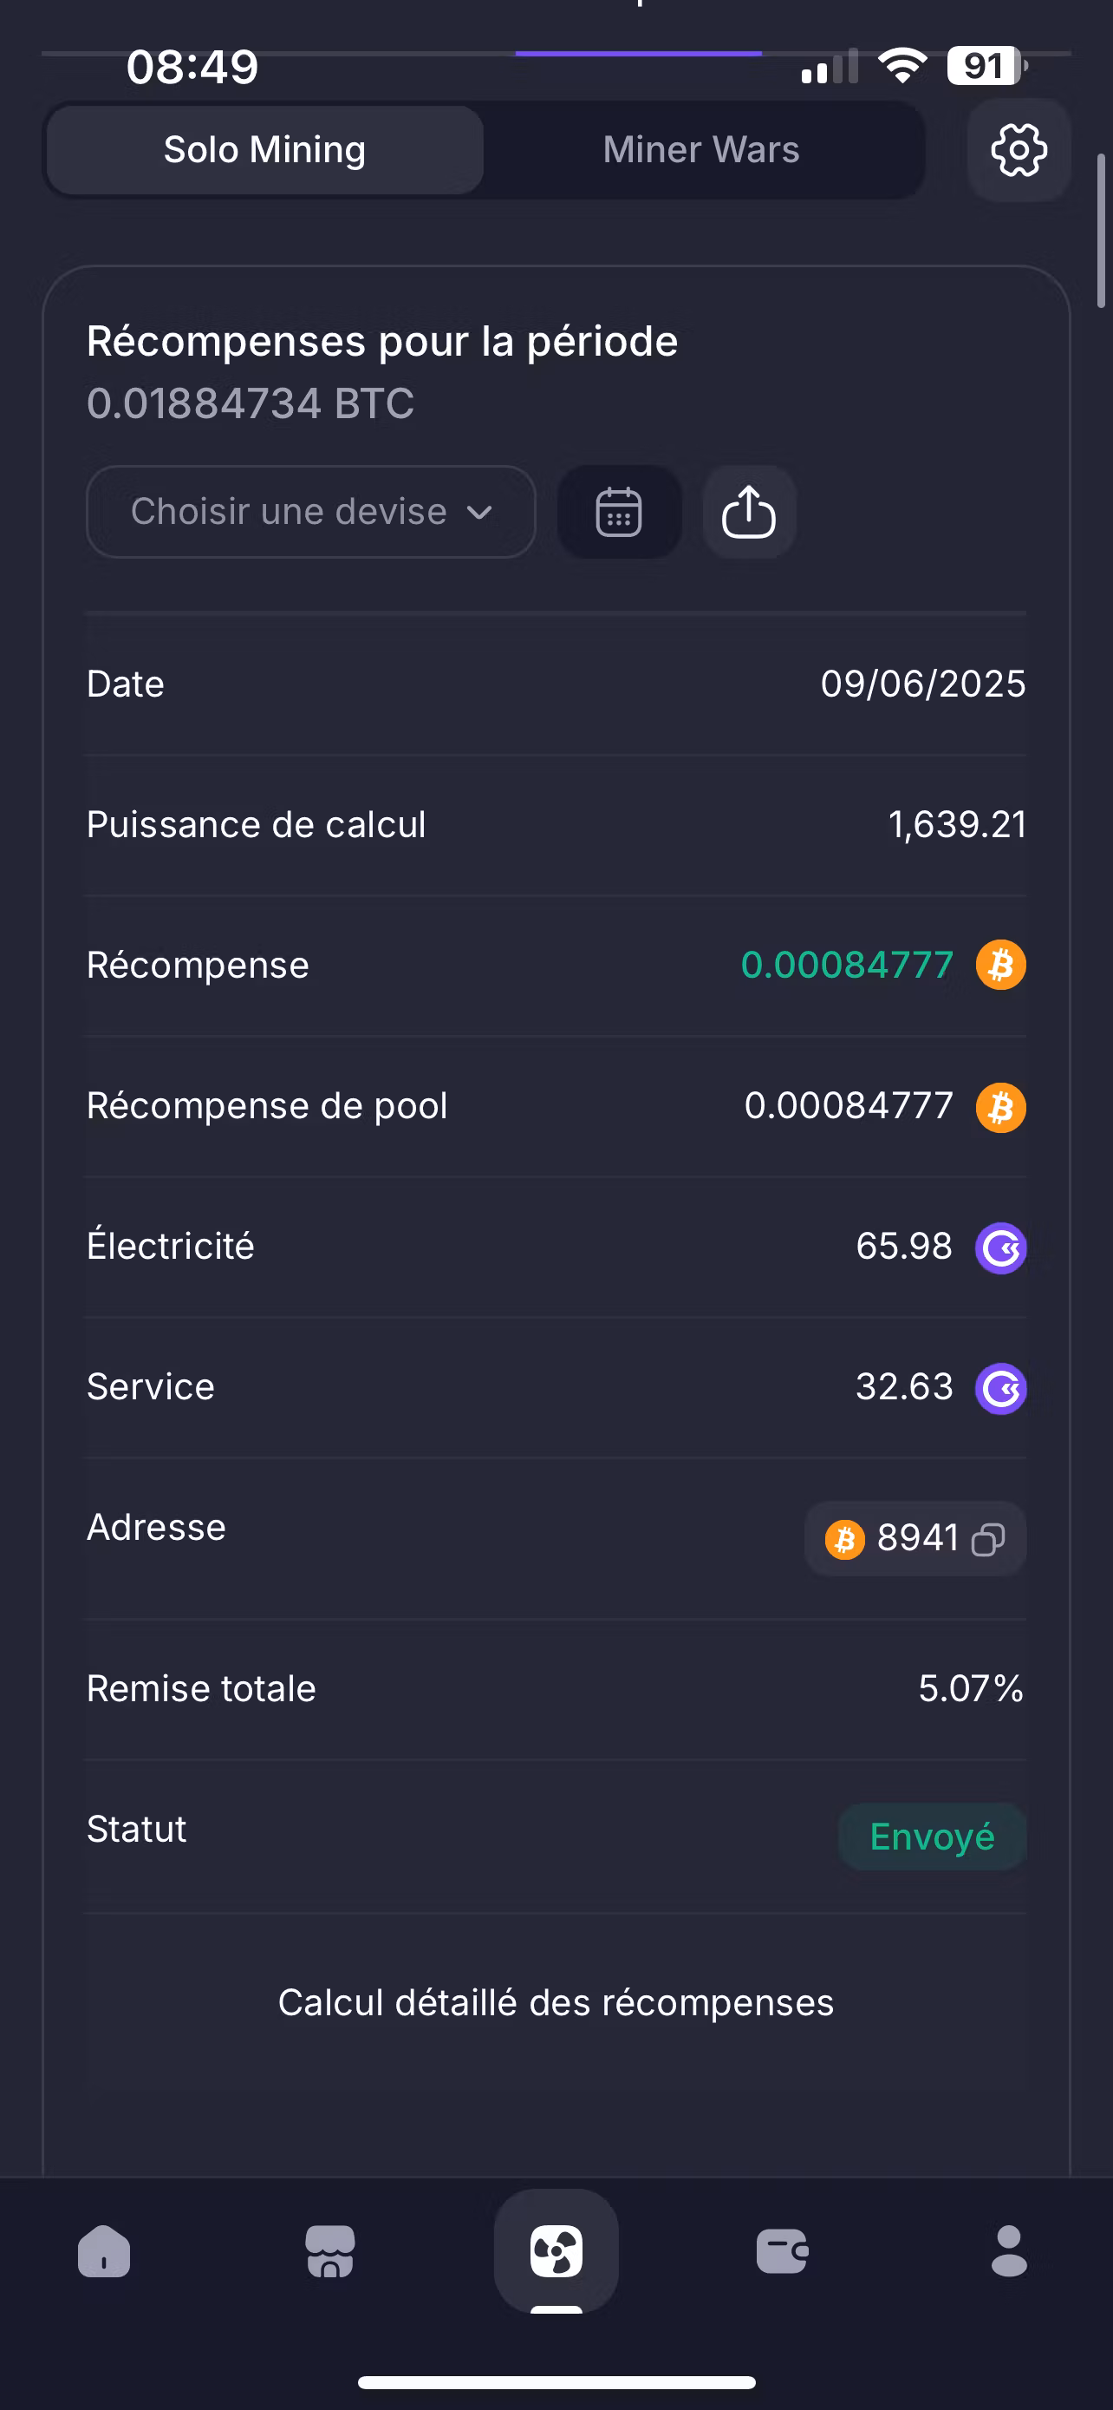Image resolution: width=1113 pixels, height=2410 pixels.
Task: Click the chevron in currency selector
Action: click(479, 513)
